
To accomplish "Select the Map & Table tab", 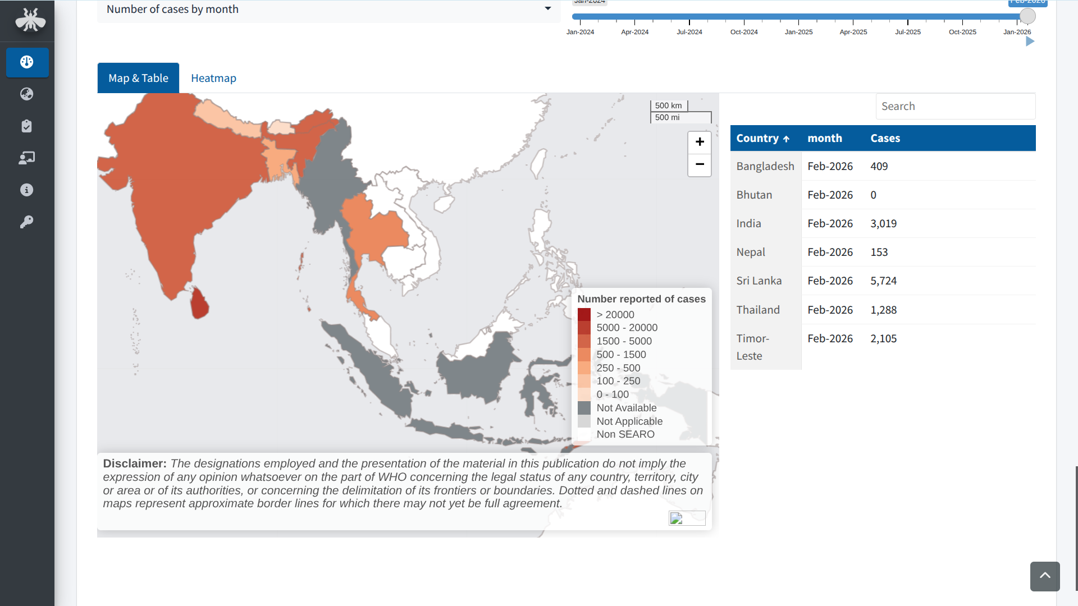I will tap(138, 78).
